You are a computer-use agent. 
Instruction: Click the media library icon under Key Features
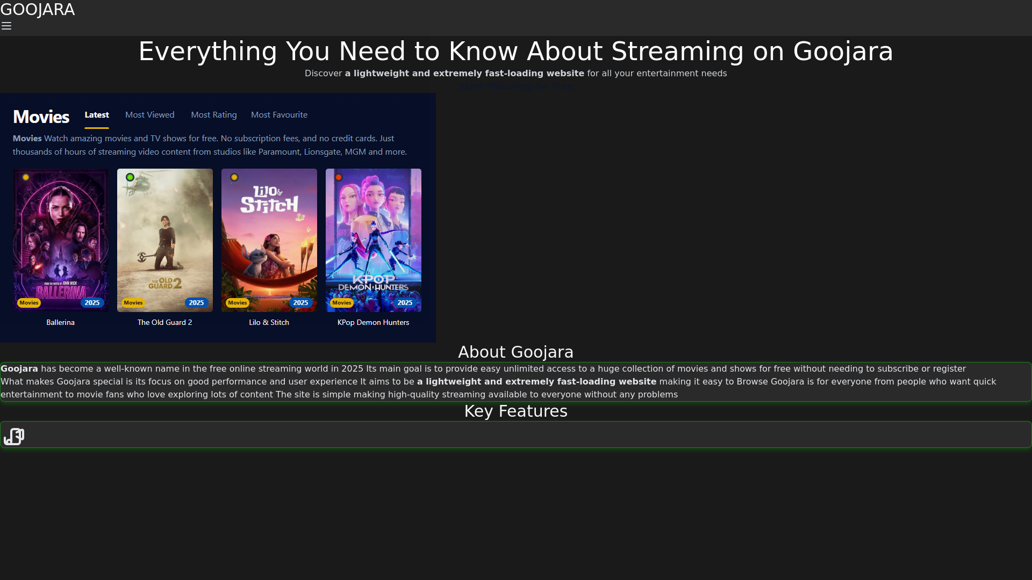coord(14,437)
